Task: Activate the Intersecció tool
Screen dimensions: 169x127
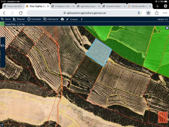Action: (50, 19)
